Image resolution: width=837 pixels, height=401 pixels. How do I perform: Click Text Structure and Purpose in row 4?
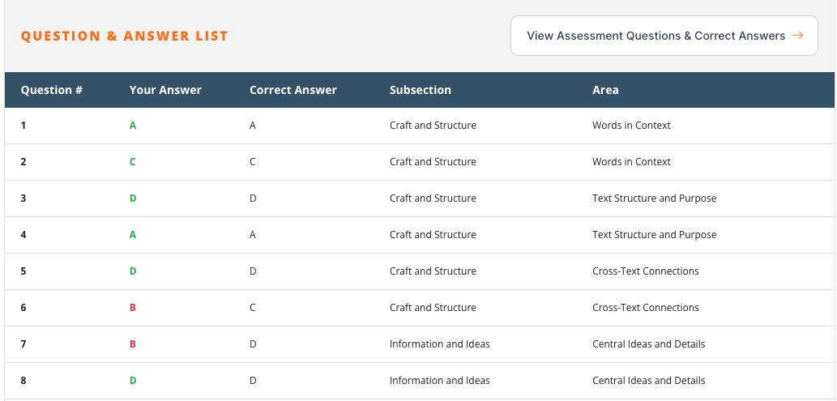coord(654,235)
